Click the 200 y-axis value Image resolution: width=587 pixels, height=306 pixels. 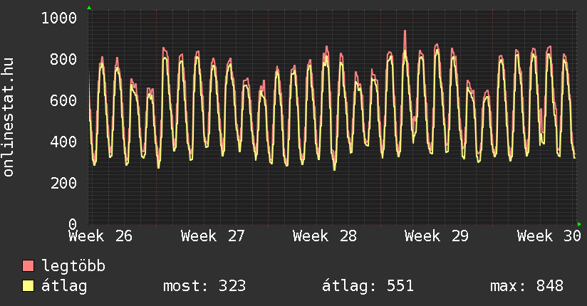click(x=63, y=183)
